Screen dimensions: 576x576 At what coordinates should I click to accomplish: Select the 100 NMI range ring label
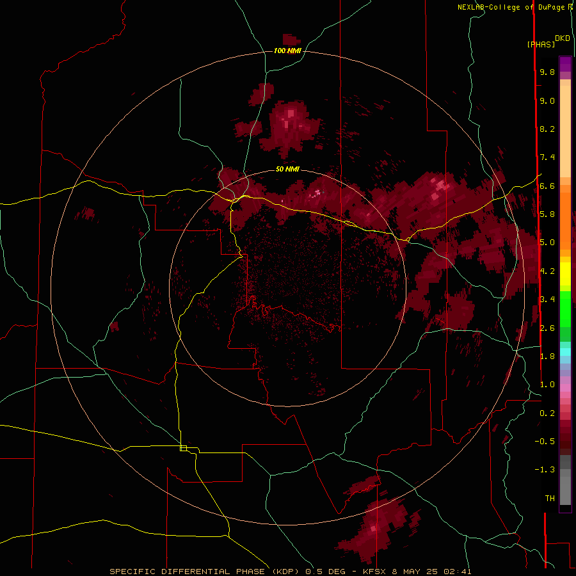click(287, 51)
